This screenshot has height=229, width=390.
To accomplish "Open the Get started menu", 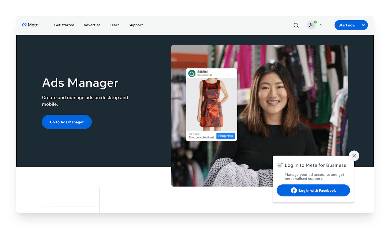I will coord(64,25).
